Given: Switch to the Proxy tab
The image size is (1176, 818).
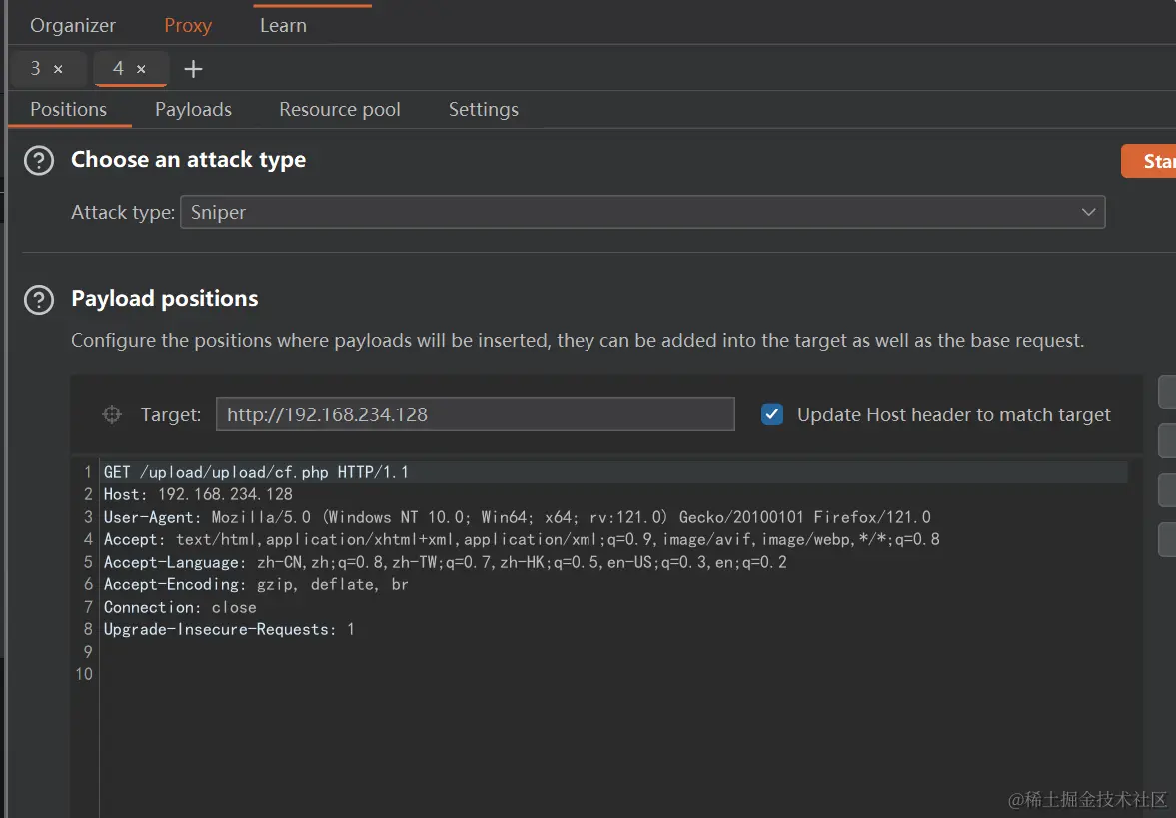Looking at the screenshot, I should coord(188,26).
